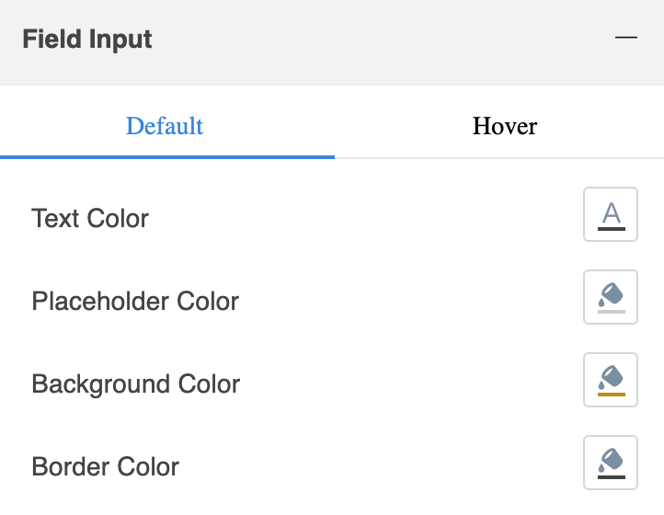Switch to the Hover tab

(x=505, y=126)
